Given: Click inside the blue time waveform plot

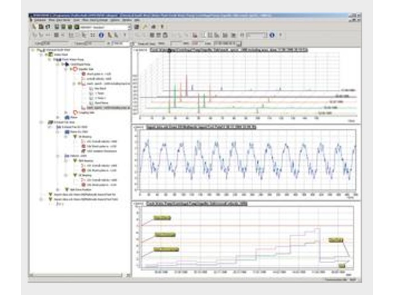Looking at the screenshot, I should (246, 163).
